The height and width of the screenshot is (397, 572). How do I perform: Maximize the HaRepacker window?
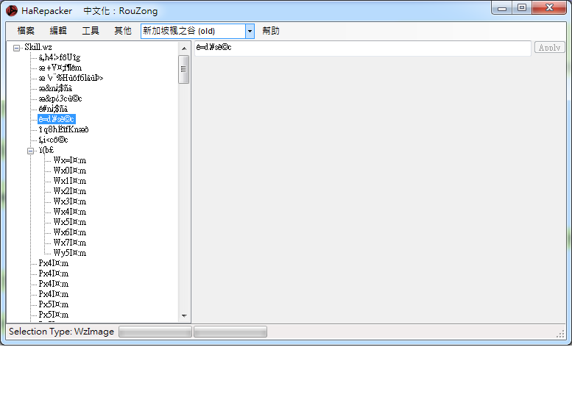pyautogui.click(x=522, y=7)
